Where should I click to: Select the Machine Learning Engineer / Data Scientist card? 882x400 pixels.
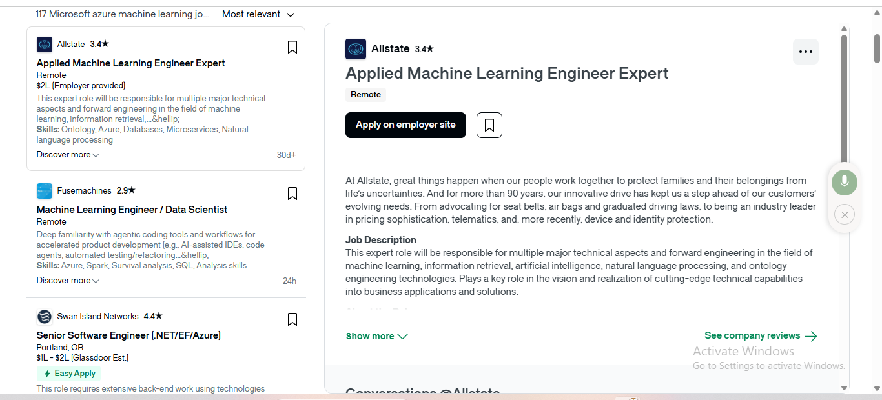[131, 209]
